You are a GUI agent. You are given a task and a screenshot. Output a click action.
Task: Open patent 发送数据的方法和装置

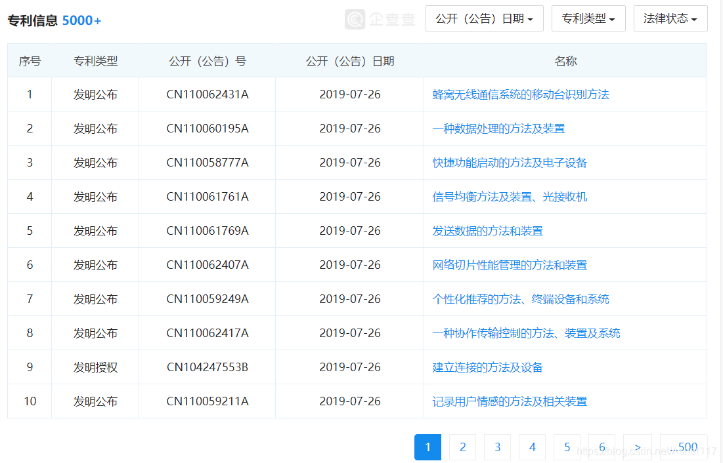(487, 231)
